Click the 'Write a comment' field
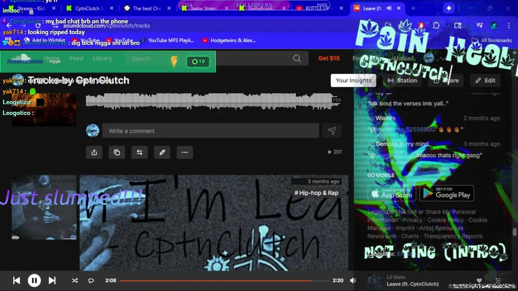The width and height of the screenshot is (518, 291). click(210, 131)
